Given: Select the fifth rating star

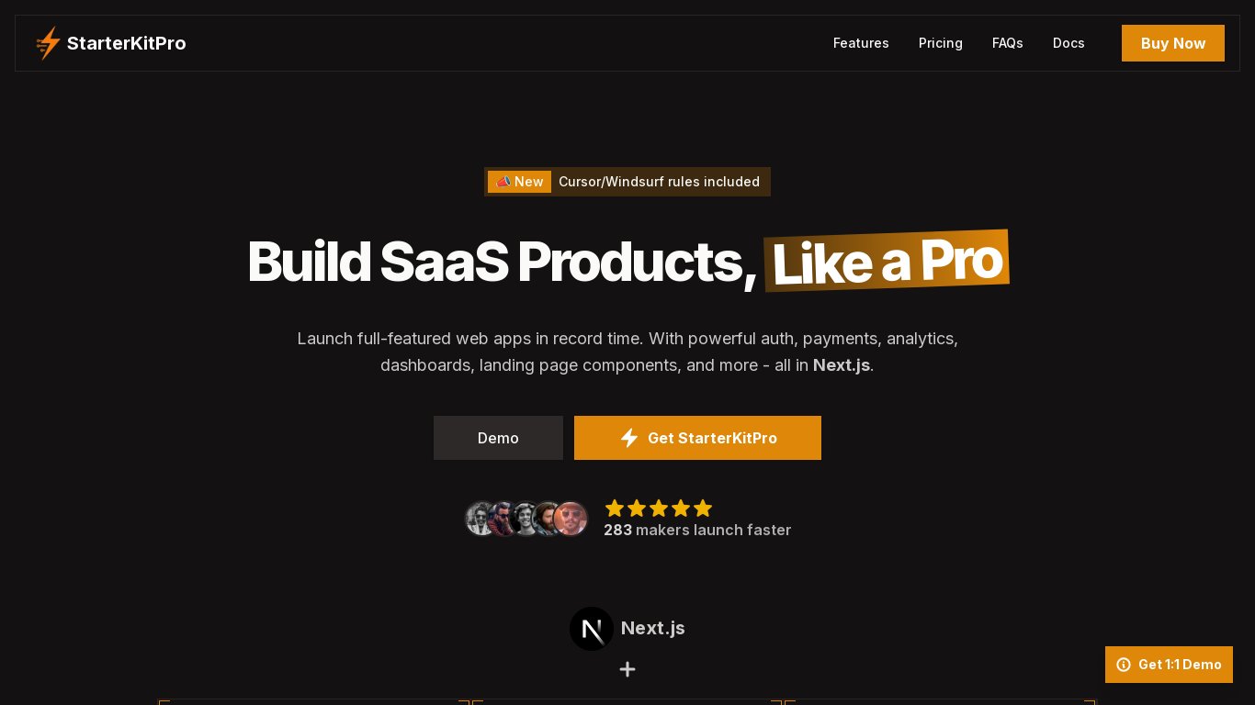Looking at the screenshot, I should click(x=703, y=509).
